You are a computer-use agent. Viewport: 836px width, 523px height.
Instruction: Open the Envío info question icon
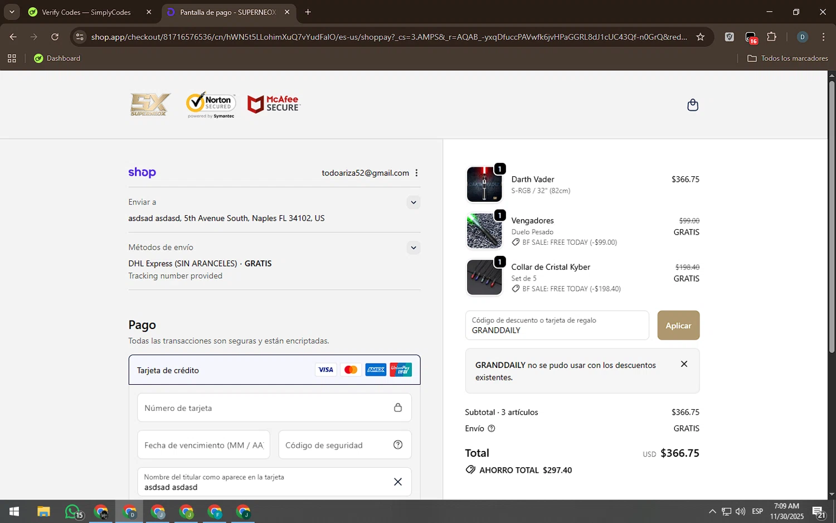coord(492,429)
